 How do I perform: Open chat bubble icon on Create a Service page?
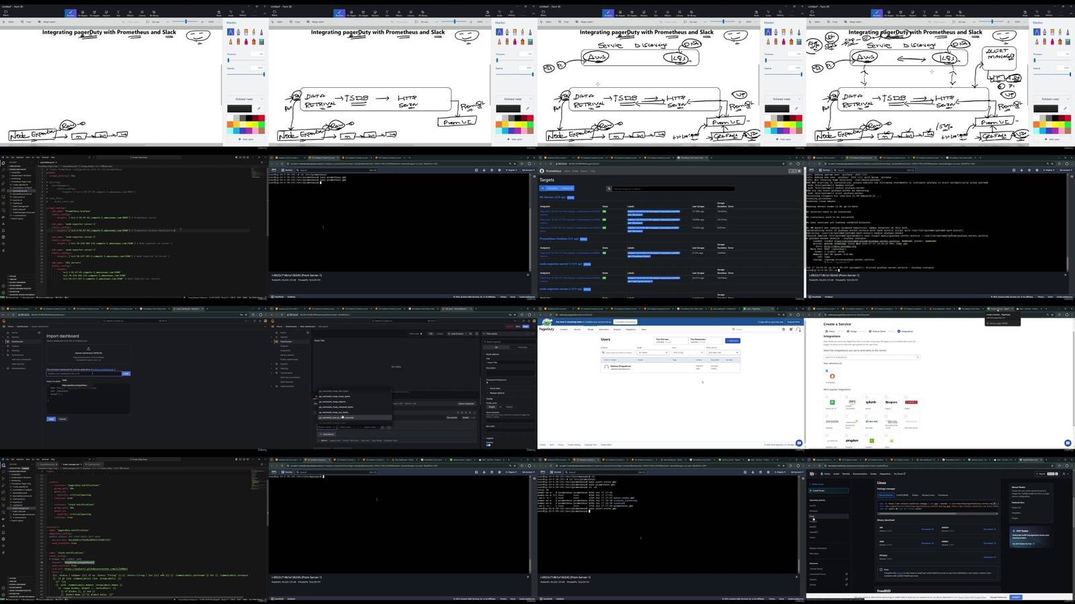tap(1068, 443)
